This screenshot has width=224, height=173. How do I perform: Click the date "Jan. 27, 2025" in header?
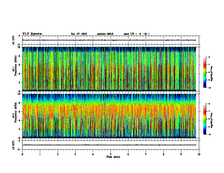79,34
